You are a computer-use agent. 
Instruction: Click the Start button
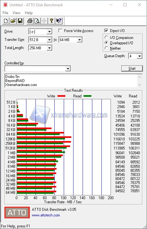132,68
